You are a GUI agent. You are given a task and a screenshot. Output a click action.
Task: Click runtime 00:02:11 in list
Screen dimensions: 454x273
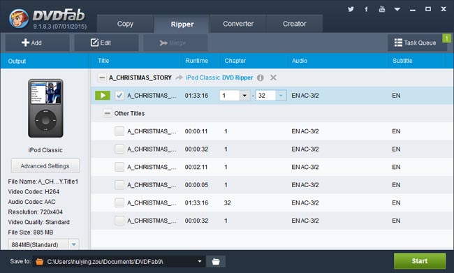click(x=196, y=167)
